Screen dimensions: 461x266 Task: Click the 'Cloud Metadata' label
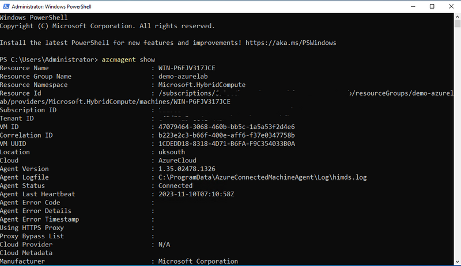(26, 253)
